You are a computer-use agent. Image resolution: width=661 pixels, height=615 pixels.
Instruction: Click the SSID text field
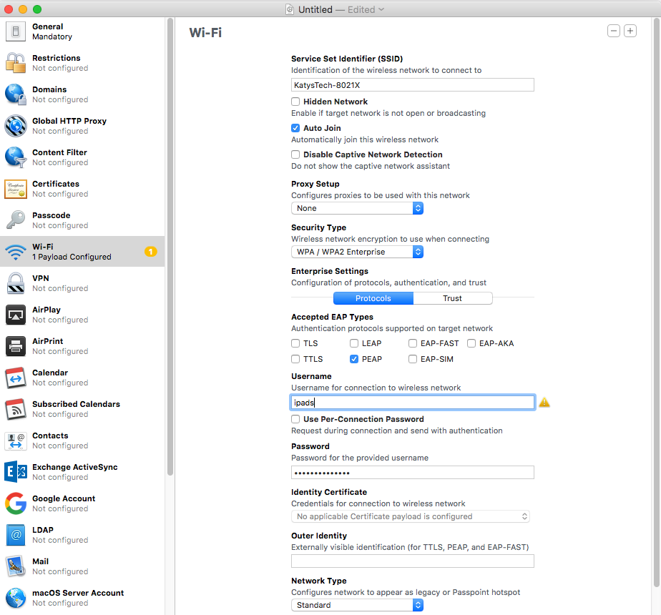point(412,85)
